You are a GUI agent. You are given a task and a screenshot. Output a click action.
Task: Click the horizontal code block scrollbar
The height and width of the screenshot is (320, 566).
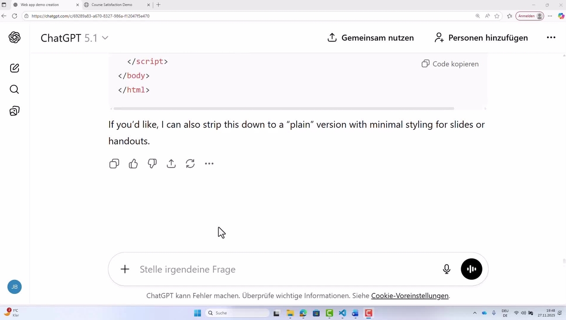click(283, 109)
